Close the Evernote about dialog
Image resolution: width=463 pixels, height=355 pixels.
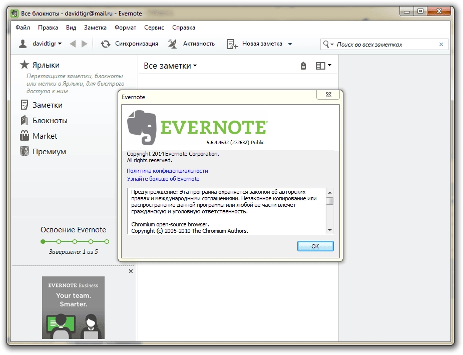coord(328,95)
